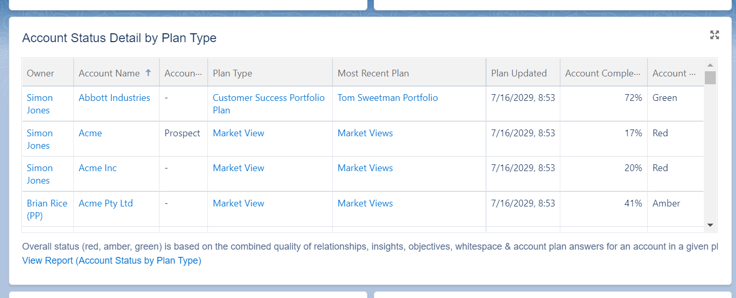The image size is (736, 298).
Task: Select the Customer Success Portfolio Plan link
Action: 269,104
